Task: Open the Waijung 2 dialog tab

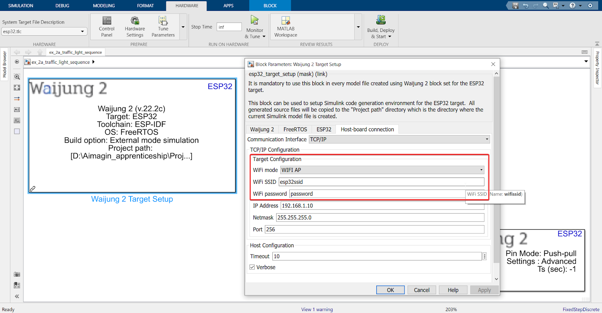Action: coord(262,129)
